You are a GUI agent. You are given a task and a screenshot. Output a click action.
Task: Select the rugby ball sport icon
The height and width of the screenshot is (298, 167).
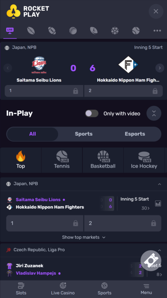coord(31,31)
